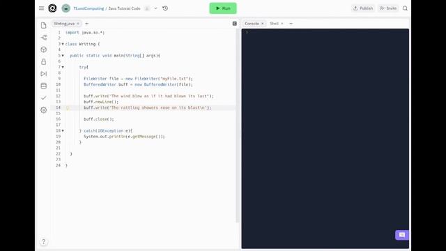This screenshot has width=446, height=251.
Task: Close the Writing.java tab
Action: [78, 24]
